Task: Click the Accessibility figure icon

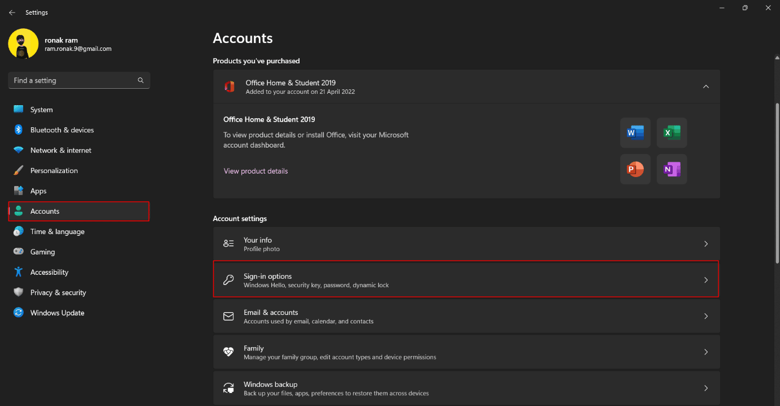Action: (x=19, y=272)
